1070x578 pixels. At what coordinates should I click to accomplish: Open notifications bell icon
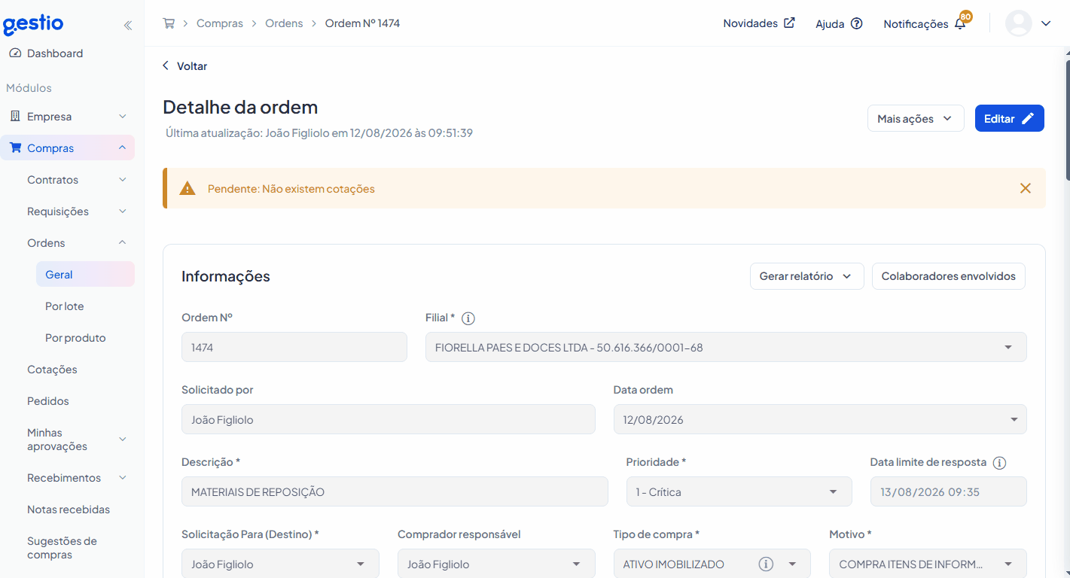[x=960, y=23]
